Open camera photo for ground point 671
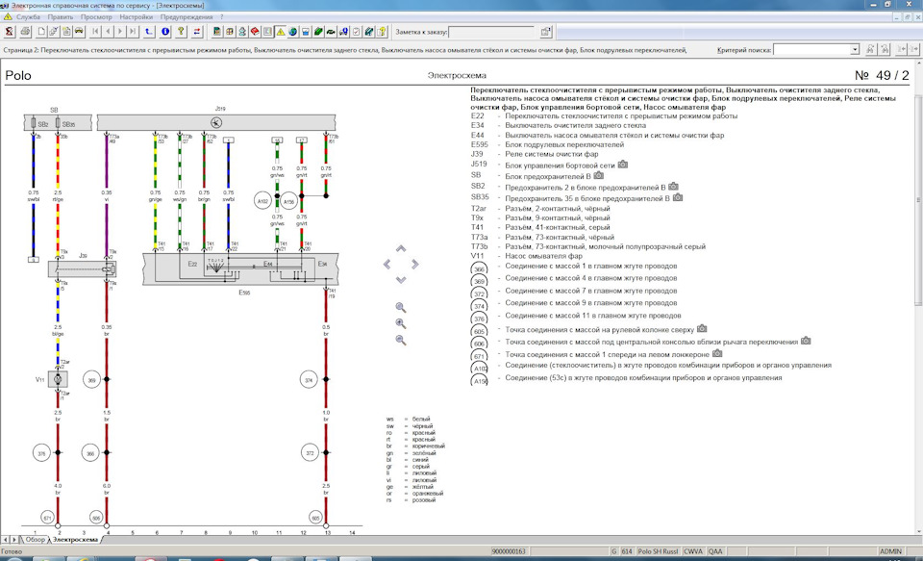The height and width of the screenshot is (561, 923). (717, 353)
